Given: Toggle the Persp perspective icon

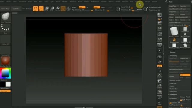Looking at the screenshot, I should pyautogui.click(x=160, y=45).
